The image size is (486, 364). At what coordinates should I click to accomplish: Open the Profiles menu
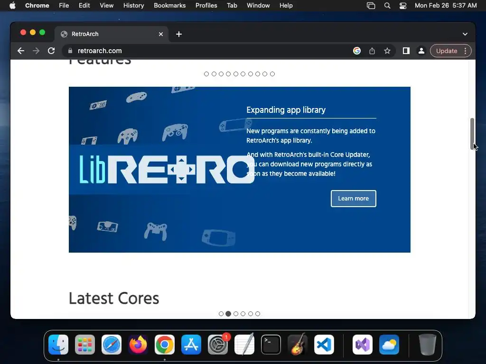[206, 6]
